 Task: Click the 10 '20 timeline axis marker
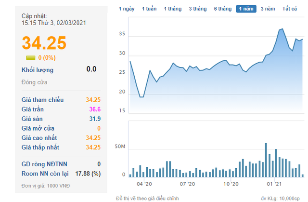coord(231,184)
